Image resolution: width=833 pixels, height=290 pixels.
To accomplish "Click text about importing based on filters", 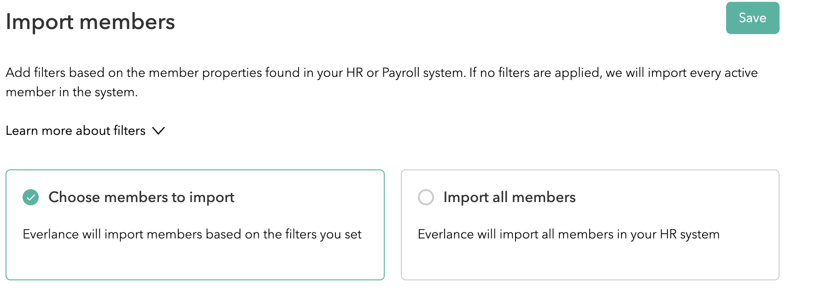I will tap(192, 234).
